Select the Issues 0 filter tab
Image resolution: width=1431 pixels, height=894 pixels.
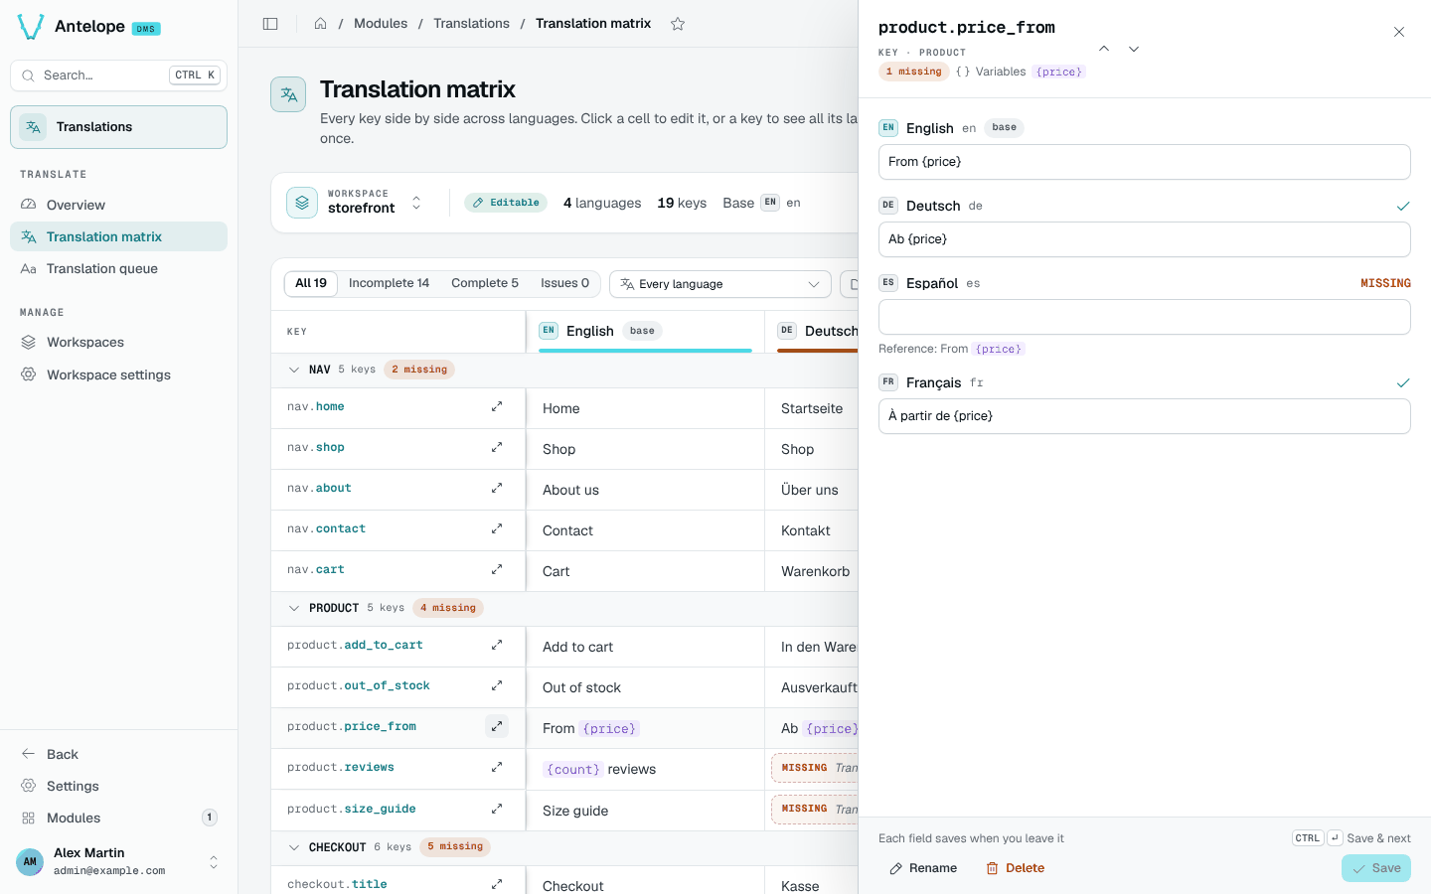tap(564, 283)
